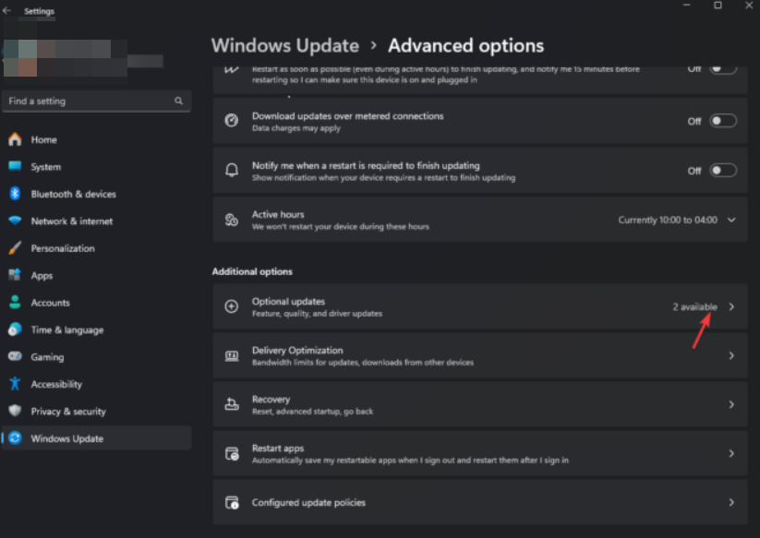Click the Privacy & security shield icon
The image size is (760, 538).
click(15, 411)
